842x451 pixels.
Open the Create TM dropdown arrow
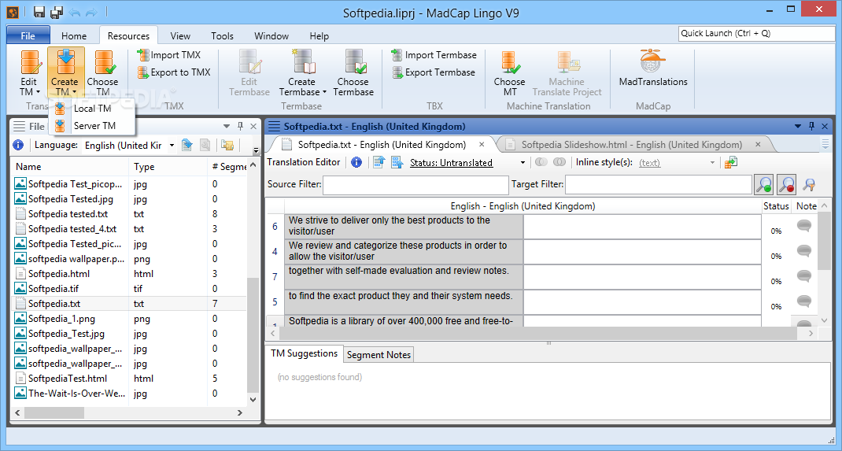[74, 92]
